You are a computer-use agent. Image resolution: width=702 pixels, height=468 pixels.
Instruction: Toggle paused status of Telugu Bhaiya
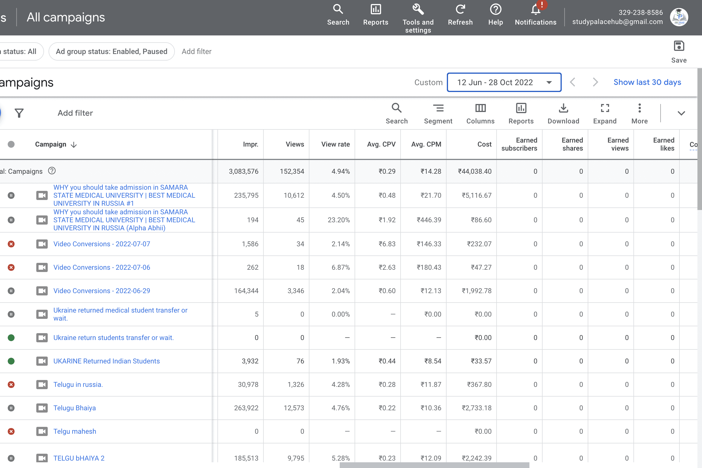(x=11, y=408)
